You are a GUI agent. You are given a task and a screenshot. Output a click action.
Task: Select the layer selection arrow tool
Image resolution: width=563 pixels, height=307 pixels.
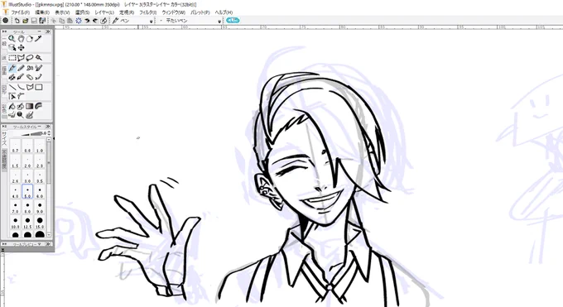pyautogui.click(x=12, y=47)
